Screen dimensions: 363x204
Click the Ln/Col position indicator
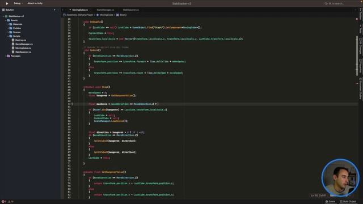[318, 195]
